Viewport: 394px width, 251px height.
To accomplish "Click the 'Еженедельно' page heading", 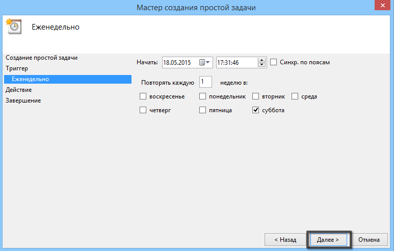I will 56,27.
